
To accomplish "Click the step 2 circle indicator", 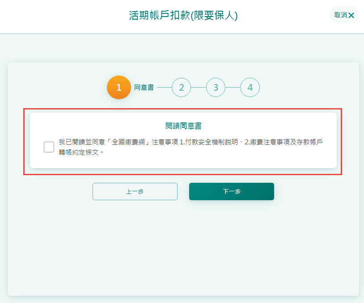I will pyautogui.click(x=181, y=88).
